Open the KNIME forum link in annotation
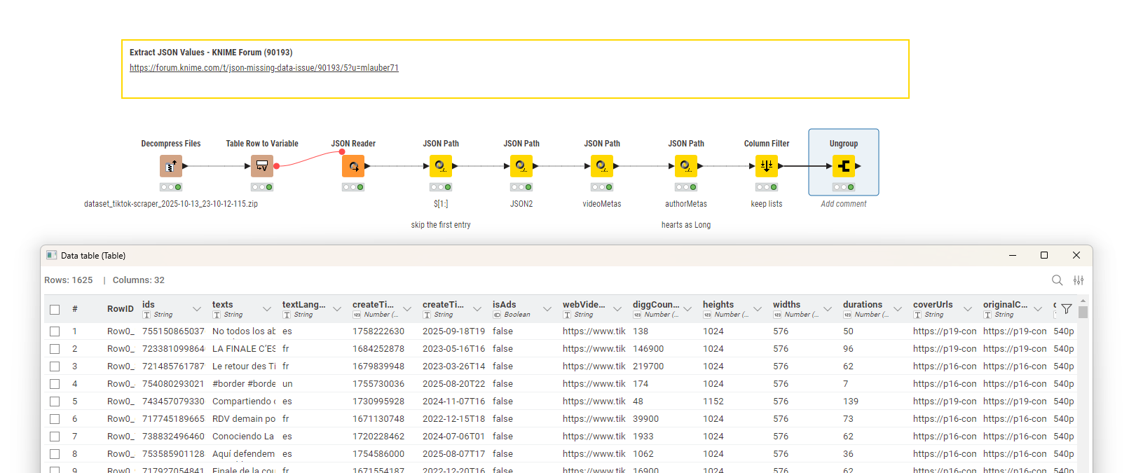 coord(264,68)
